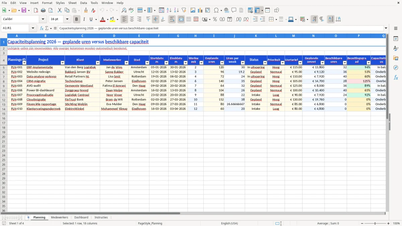This screenshot has height=226, width=402.
Task: Toggle Center Horizontally alignment
Action: coord(132,19)
